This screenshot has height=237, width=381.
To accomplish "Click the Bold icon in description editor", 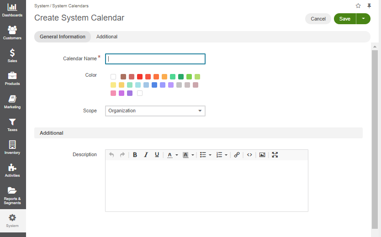I will coord(135,155).
